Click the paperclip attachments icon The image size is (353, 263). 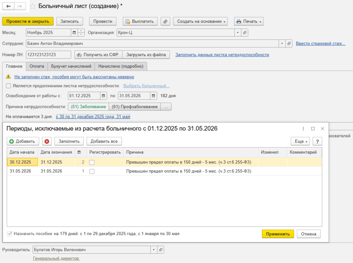[166, 21]
